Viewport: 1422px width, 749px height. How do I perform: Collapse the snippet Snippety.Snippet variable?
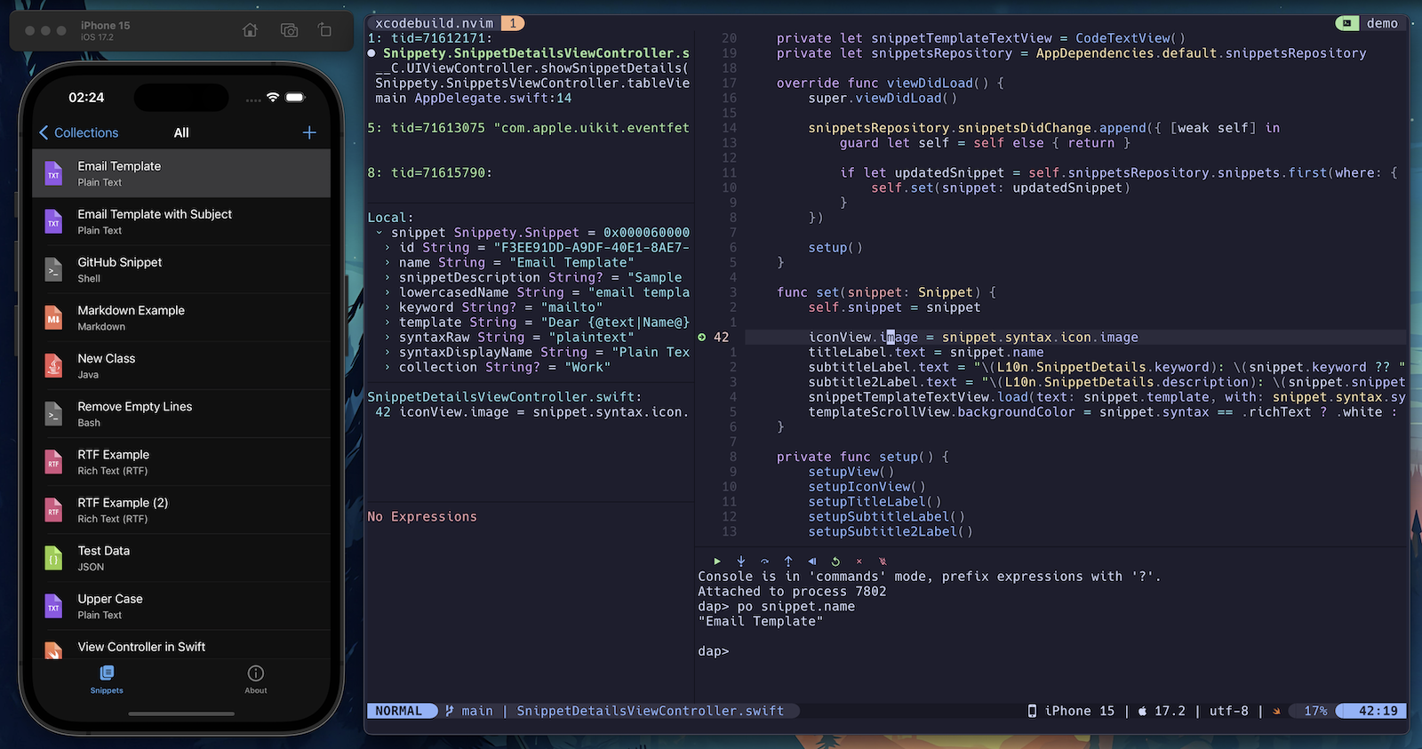point(379,233)
